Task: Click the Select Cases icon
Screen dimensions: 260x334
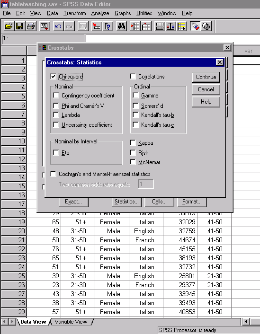Action: [182, 26]
